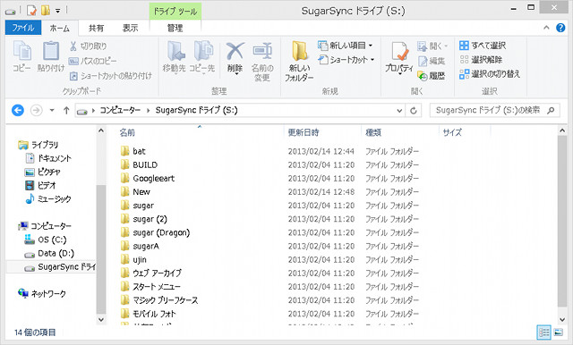Switch to Large icons view
Screen dimensions: 573x345
click(x=559, y=332)
